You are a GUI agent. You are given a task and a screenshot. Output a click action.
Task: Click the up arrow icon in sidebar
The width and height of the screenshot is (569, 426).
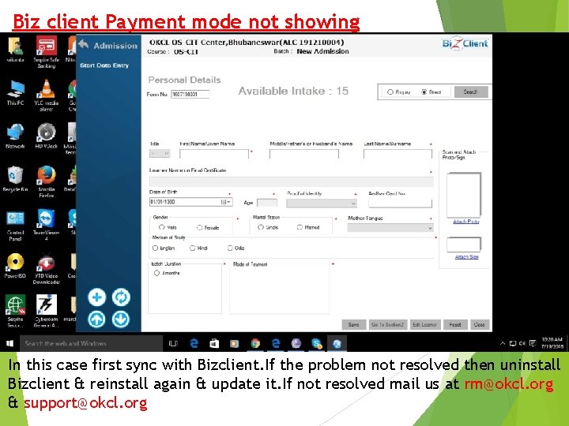point(97,319)
